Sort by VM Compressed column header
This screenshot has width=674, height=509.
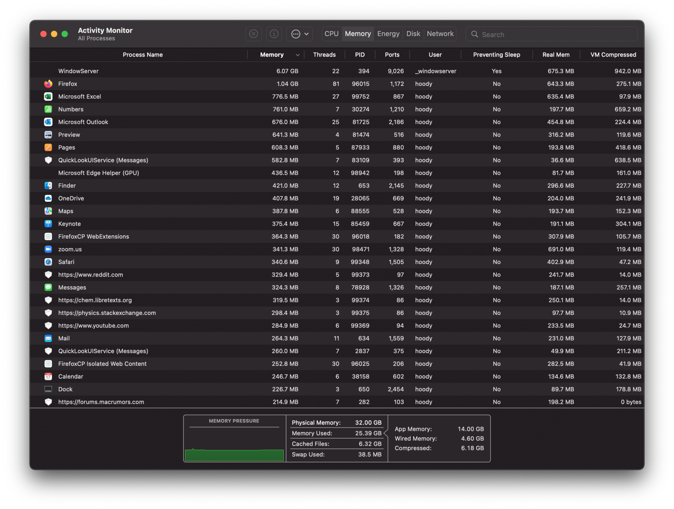tap(613, 55)
